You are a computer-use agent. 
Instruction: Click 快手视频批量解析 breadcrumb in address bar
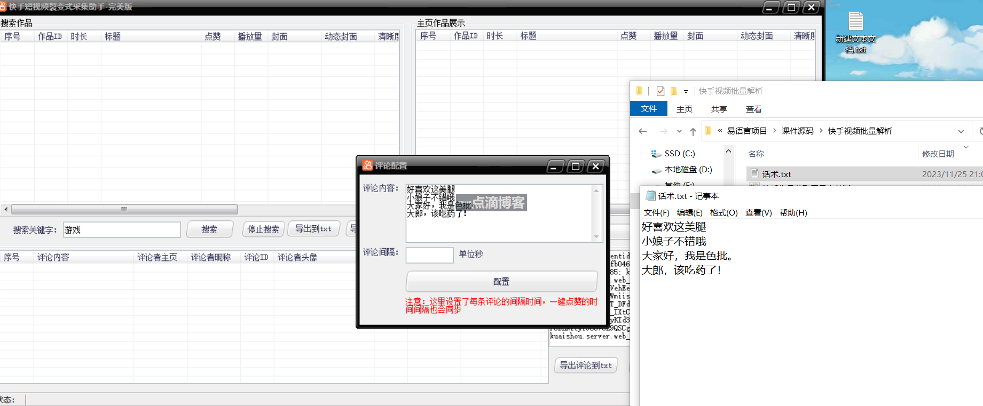pos(860,131)
